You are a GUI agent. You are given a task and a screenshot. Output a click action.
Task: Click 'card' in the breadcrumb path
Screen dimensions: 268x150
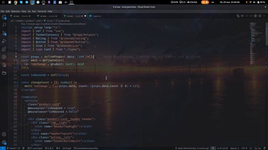pyautogui.click(x=39, y=21)
